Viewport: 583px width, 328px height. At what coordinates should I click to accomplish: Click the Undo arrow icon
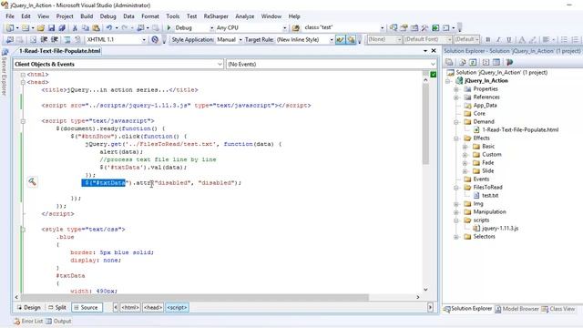(109, 28)
